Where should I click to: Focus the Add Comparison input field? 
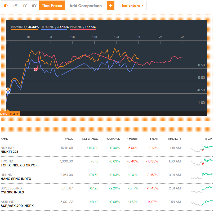tap(87, 6)
